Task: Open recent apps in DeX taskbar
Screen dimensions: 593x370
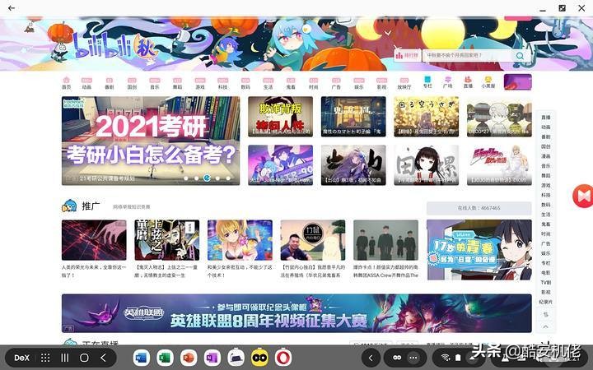Action: tap(65, 358)
